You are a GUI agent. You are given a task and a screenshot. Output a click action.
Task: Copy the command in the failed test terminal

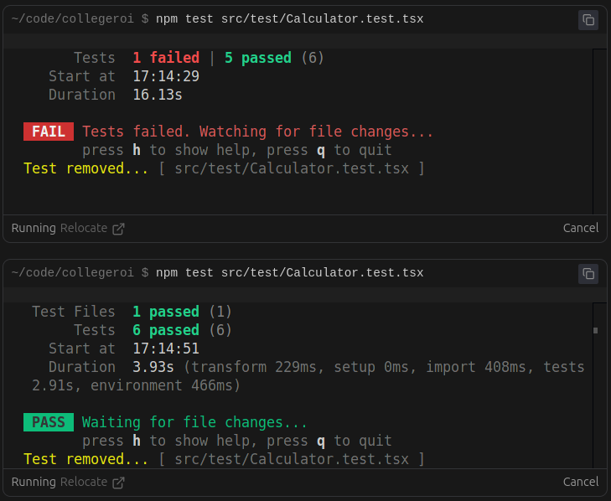click(x=588, y=20)
